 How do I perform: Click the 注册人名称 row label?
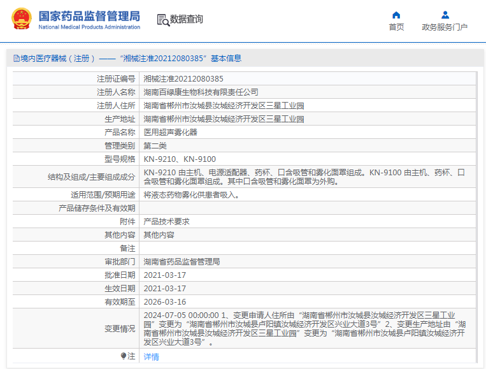pos(116,92)
